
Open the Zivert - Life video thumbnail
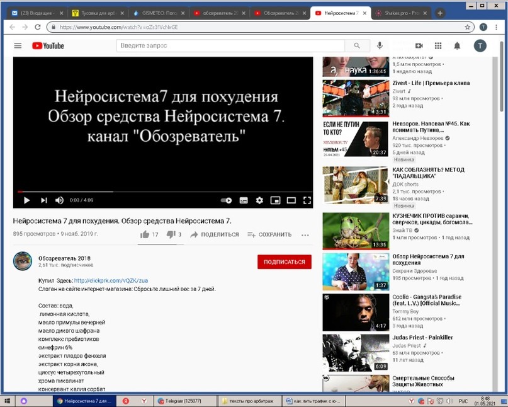coord(356,98)
